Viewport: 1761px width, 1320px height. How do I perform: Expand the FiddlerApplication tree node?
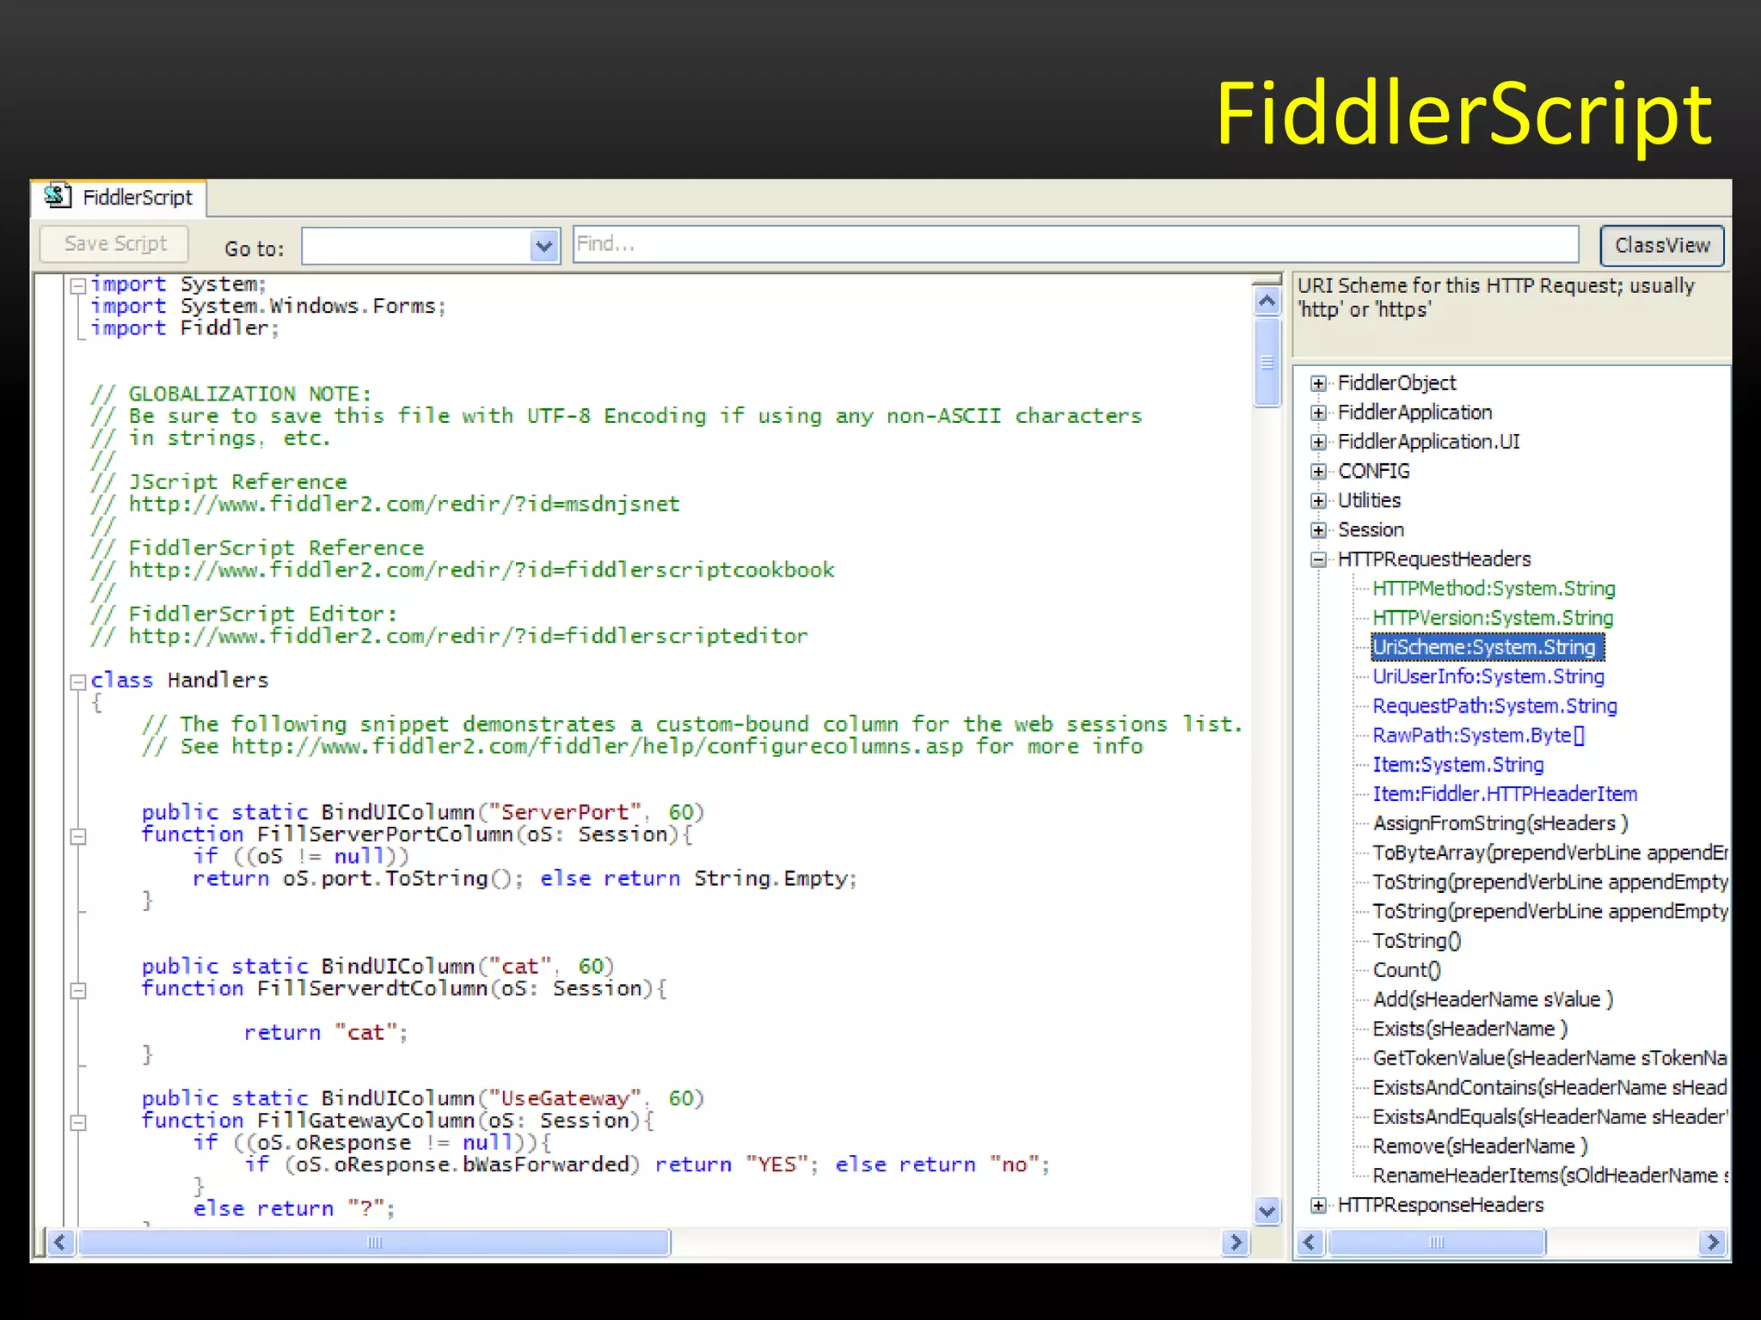(1318, 412)
